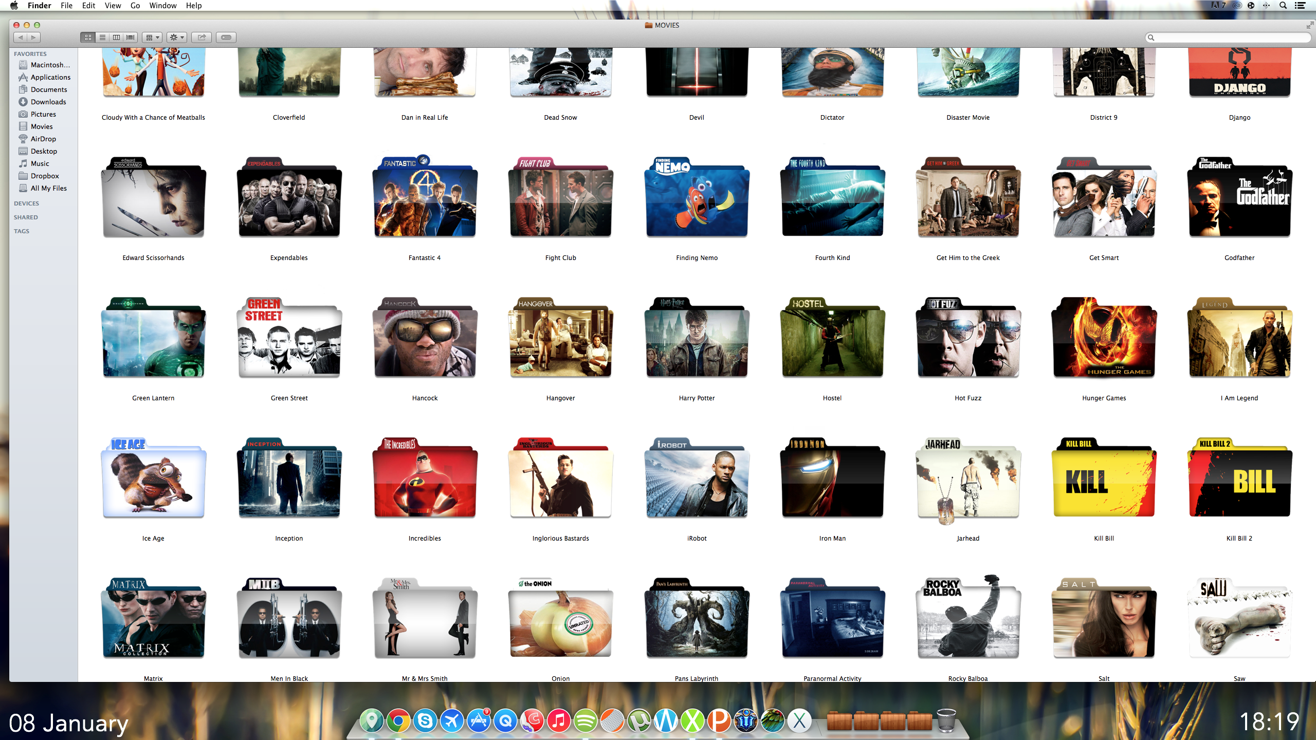Open the App Store from the Dock
The width and height of the screenshot is (1316, 740).
[x=479, y=721]
